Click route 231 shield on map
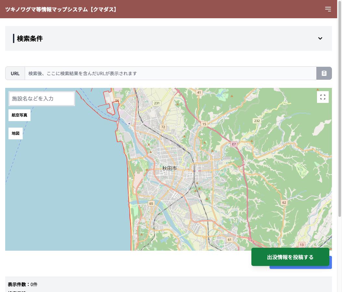 [x=157, y=103]
